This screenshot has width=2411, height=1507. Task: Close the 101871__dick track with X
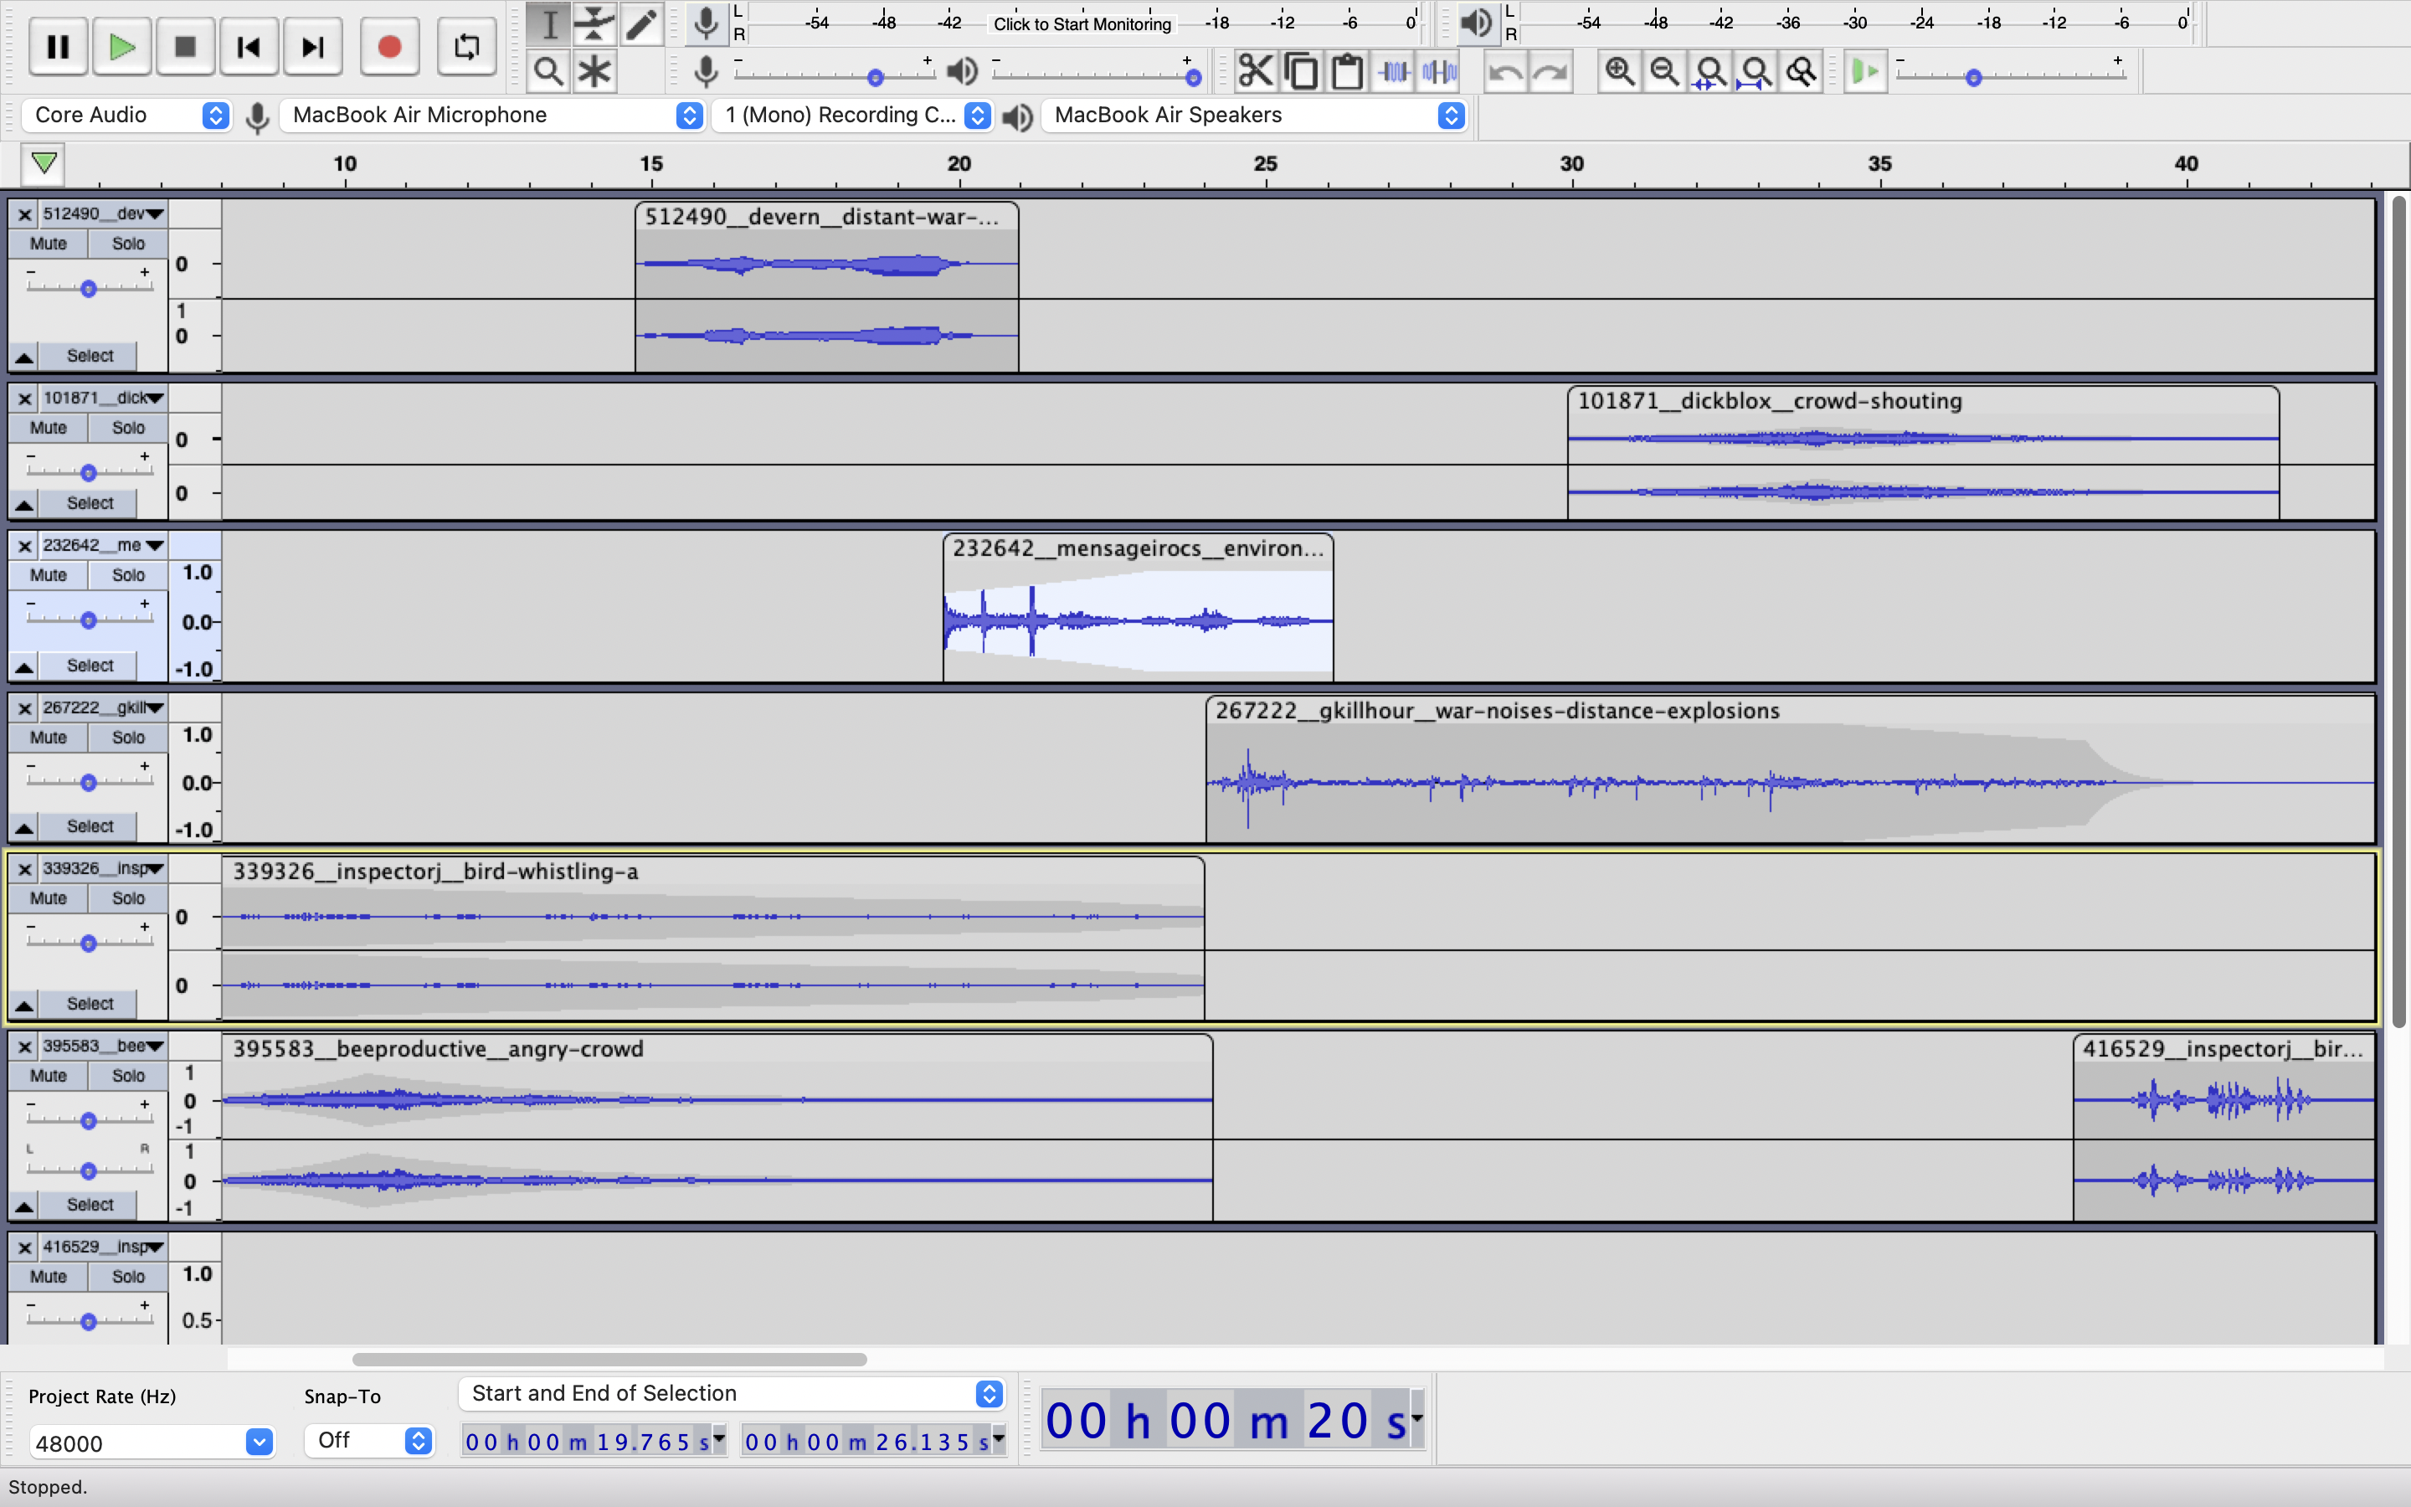[25, 398]
